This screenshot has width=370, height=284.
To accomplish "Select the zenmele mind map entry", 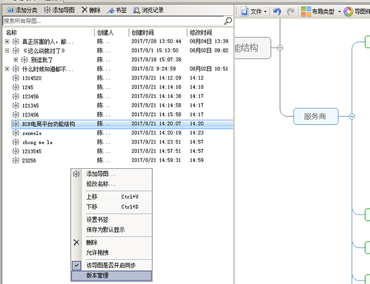I will [31, 133].
